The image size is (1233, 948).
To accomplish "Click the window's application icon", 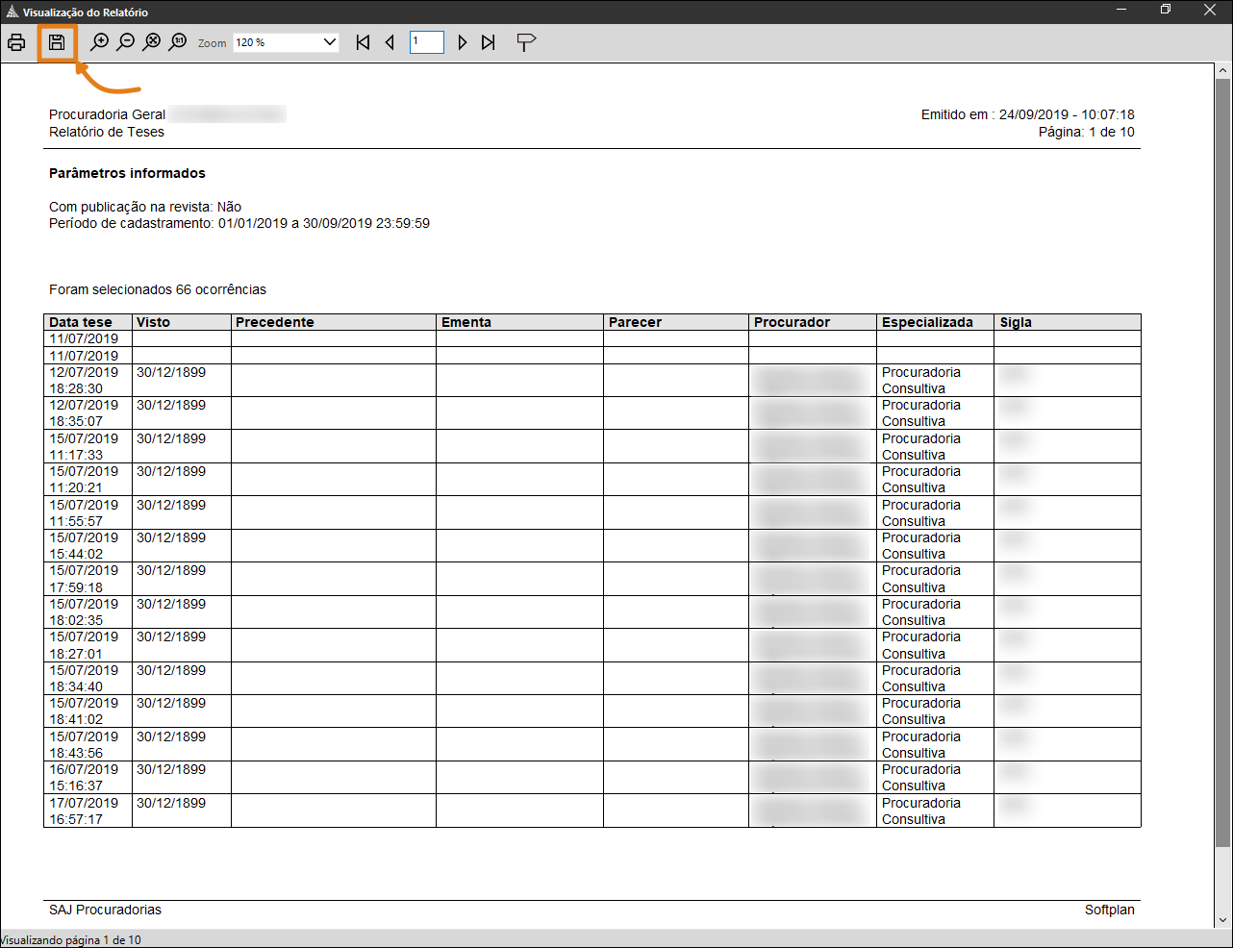I will point(12,12).
